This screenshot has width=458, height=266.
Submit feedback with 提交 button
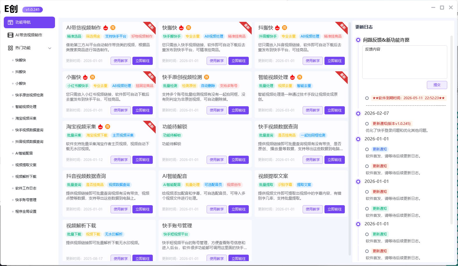[x=437, y=85]
